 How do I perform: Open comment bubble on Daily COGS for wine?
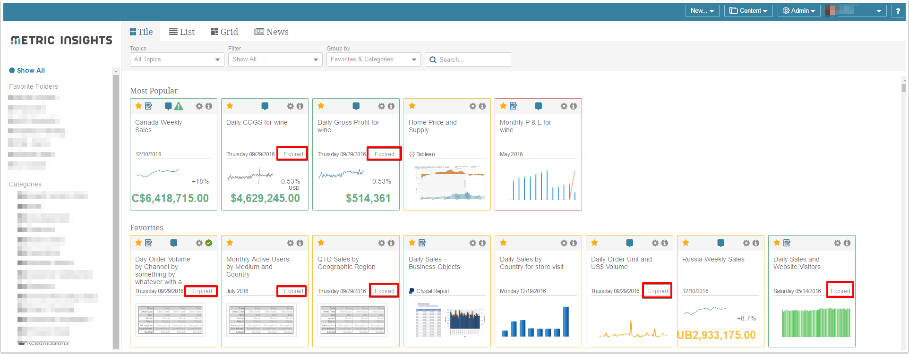pos(265,106)
